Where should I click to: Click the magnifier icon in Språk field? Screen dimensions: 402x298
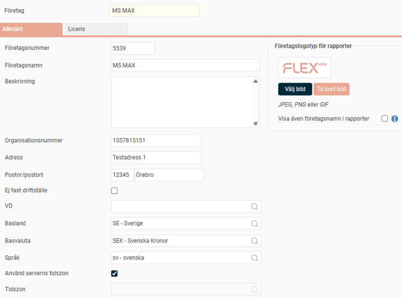[x=254, y=257]
